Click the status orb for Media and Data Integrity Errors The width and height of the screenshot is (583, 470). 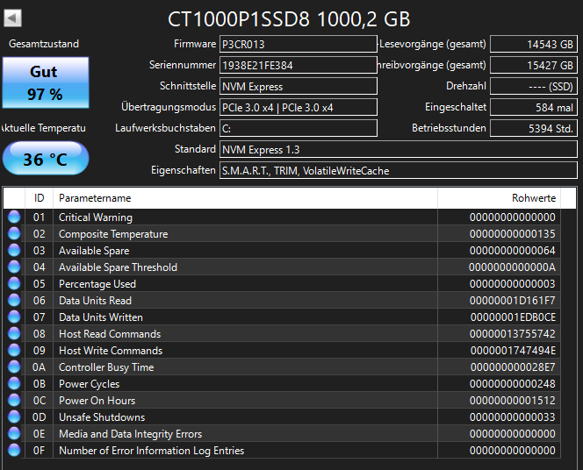click(14, 434)
